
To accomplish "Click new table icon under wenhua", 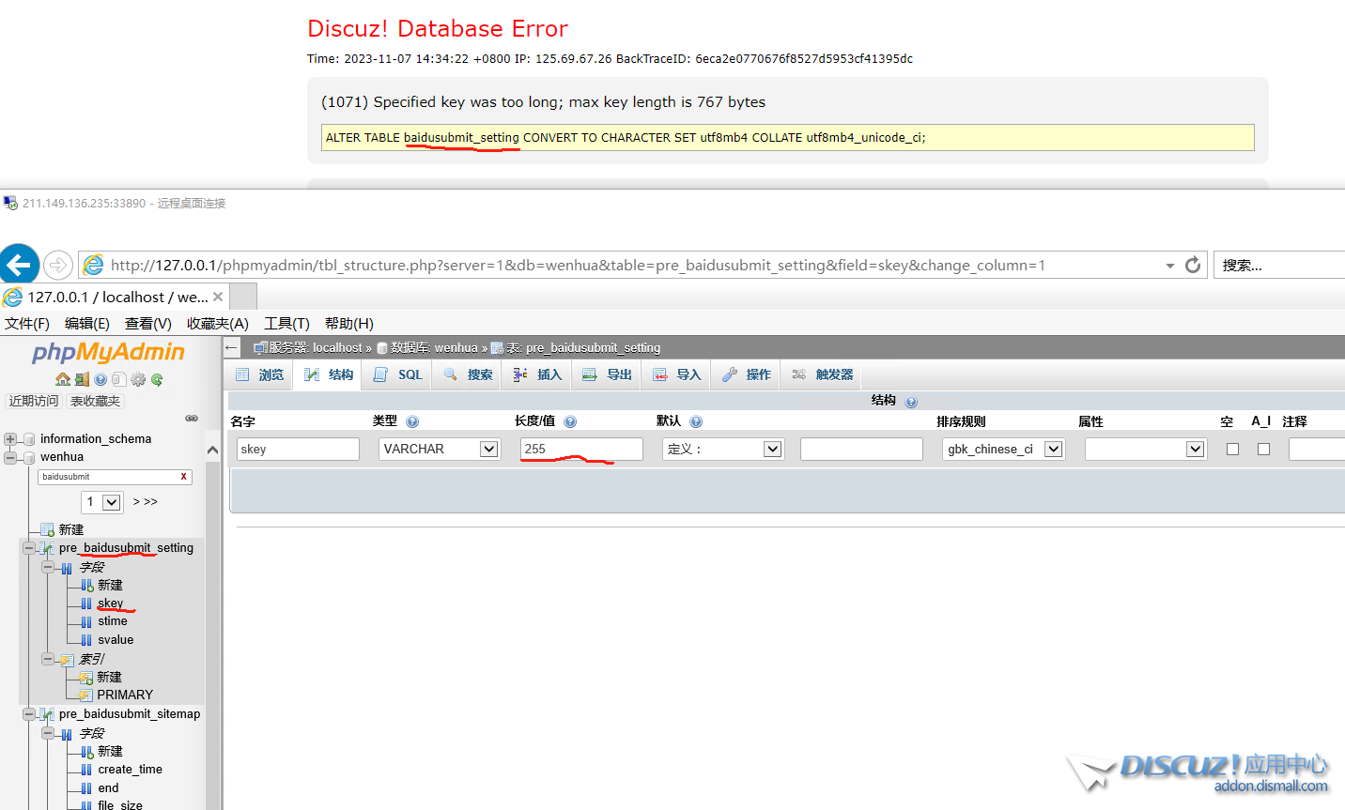I will [x=47, y=530].
